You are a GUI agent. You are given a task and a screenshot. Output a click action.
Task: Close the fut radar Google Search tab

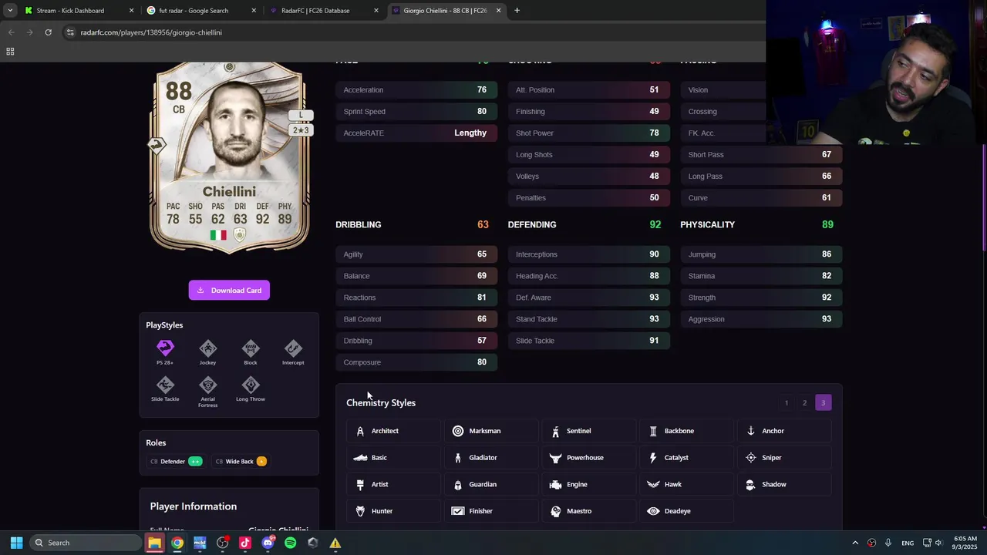[254, 11]
